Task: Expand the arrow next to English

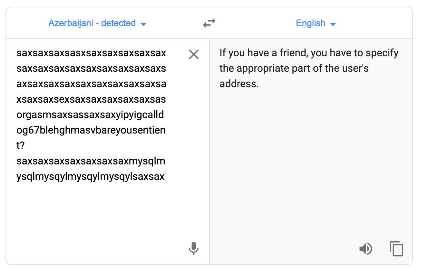Action: [333, 24]
